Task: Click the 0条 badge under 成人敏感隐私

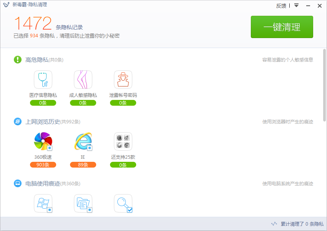Action: coord(83,103)
